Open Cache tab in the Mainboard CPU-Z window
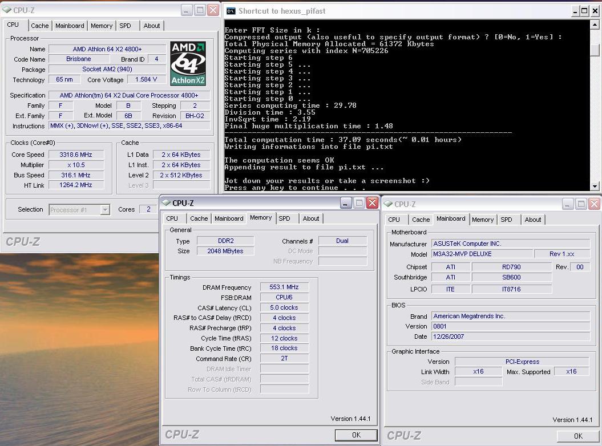 [x=421, y=220]
